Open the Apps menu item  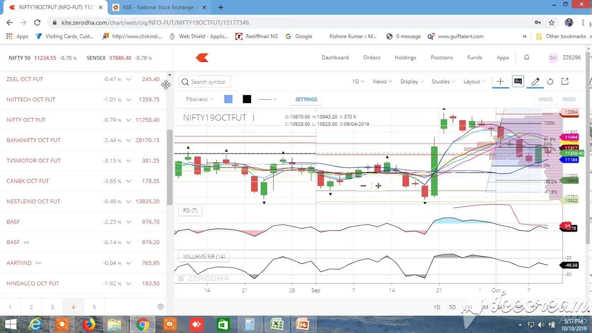(x=503, y=57)
